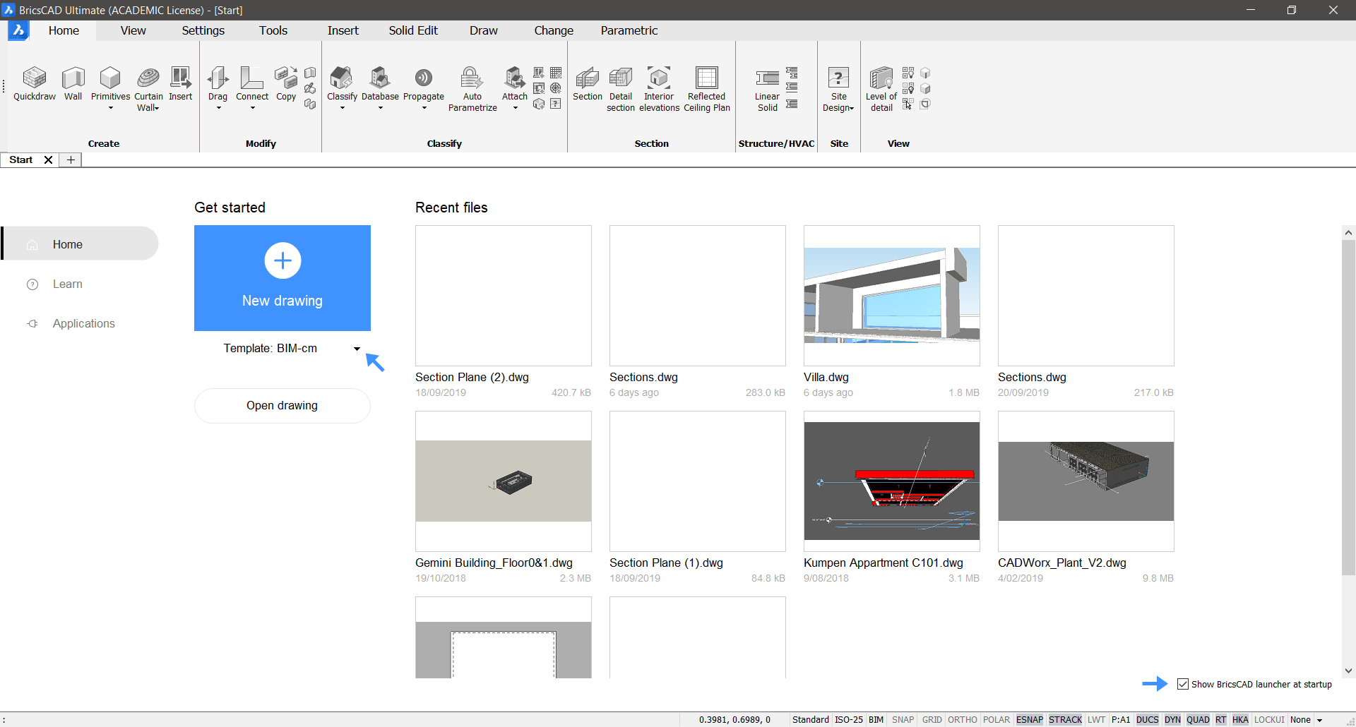Switch to the Draw ribbon tab

484,30
